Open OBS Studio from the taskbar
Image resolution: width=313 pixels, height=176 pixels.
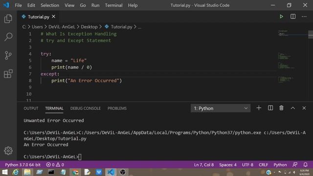click(x=123, y=172)
